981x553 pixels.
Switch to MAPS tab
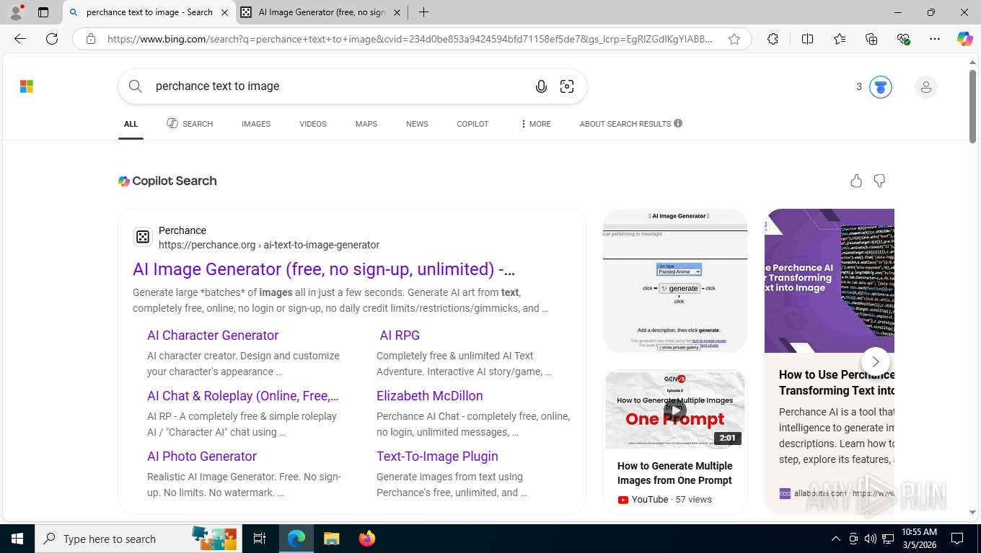tap(366, 124)
